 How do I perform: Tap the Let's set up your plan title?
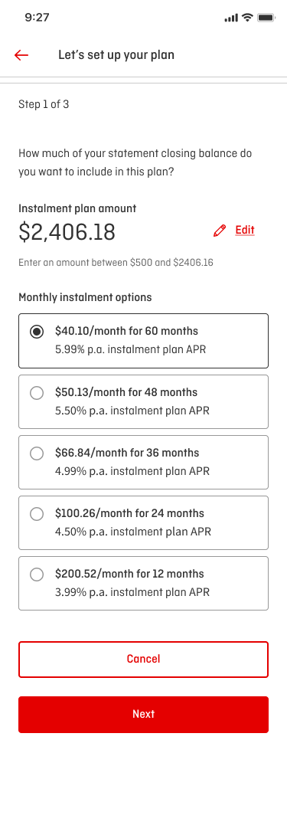click(116, 54)
